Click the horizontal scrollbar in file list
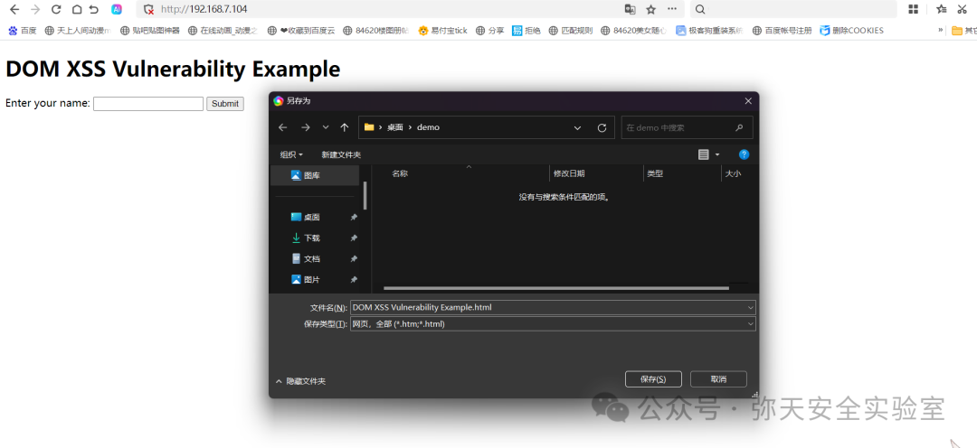The height and width of the screenshot is (448, 977). (555, 288)
